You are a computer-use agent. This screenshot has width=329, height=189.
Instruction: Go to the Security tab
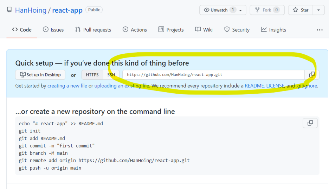[237, 30]
